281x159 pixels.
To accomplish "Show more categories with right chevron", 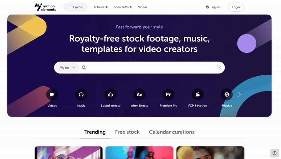I will 239,94.
